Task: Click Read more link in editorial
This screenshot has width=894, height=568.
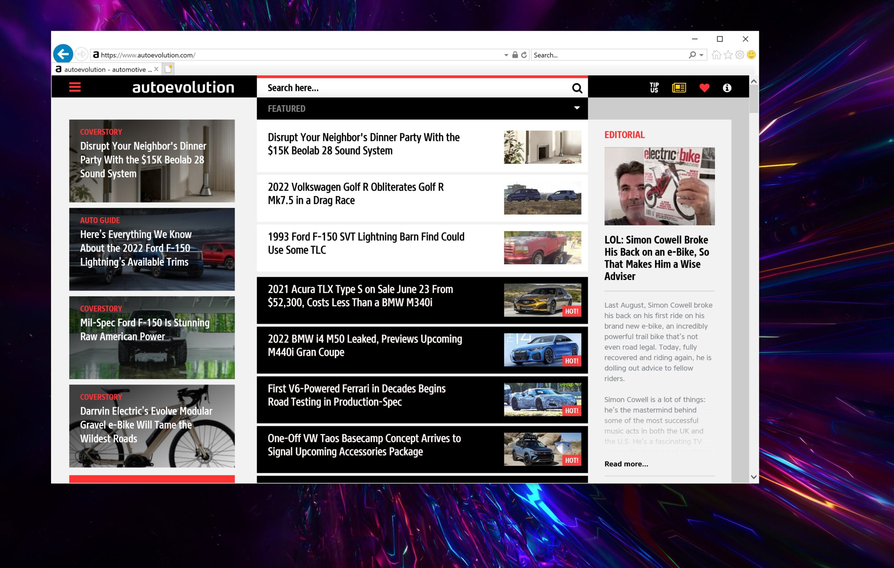Action: (626, 463)
